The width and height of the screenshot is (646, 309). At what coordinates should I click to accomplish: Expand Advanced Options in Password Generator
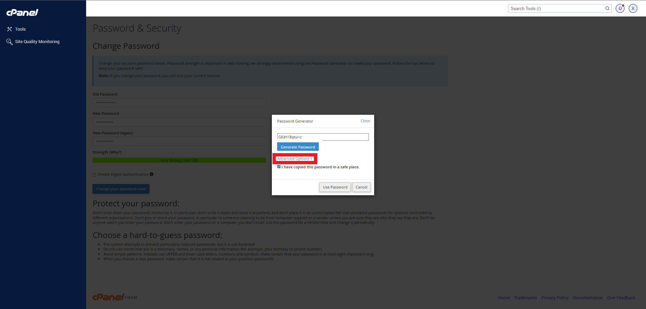click(x=294, y=159)
